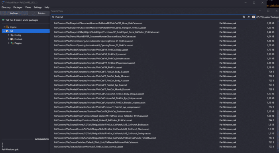The image size is (279, 153).
Task: Expand the Config folder arrow
Action: [x=9, y=35]
